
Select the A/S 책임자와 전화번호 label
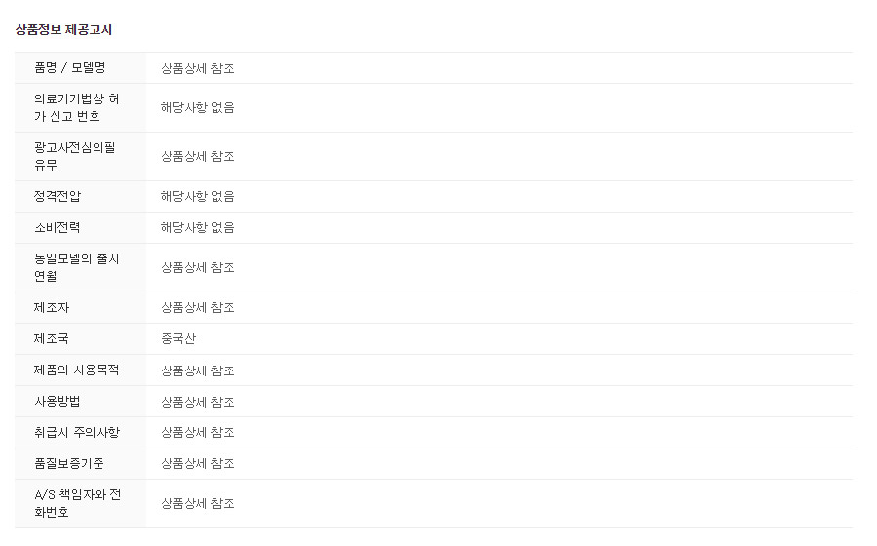(x=77, y=504)
